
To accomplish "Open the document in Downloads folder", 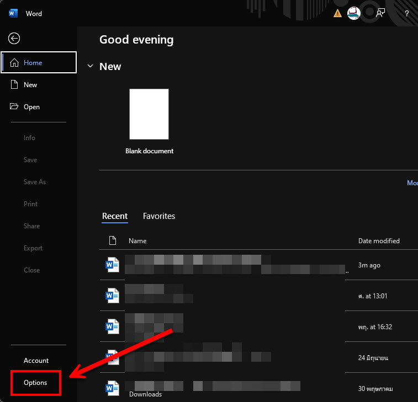I will 258,388.
